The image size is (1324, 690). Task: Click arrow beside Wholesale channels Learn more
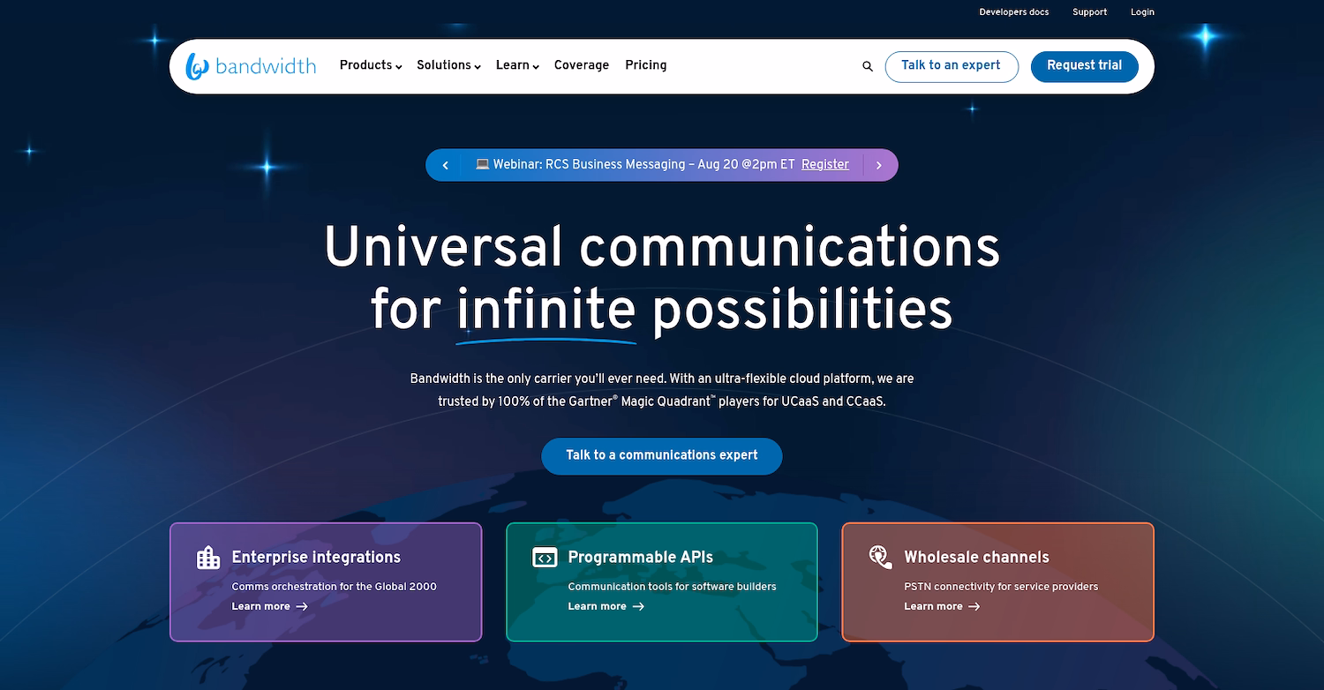point(974,607)
